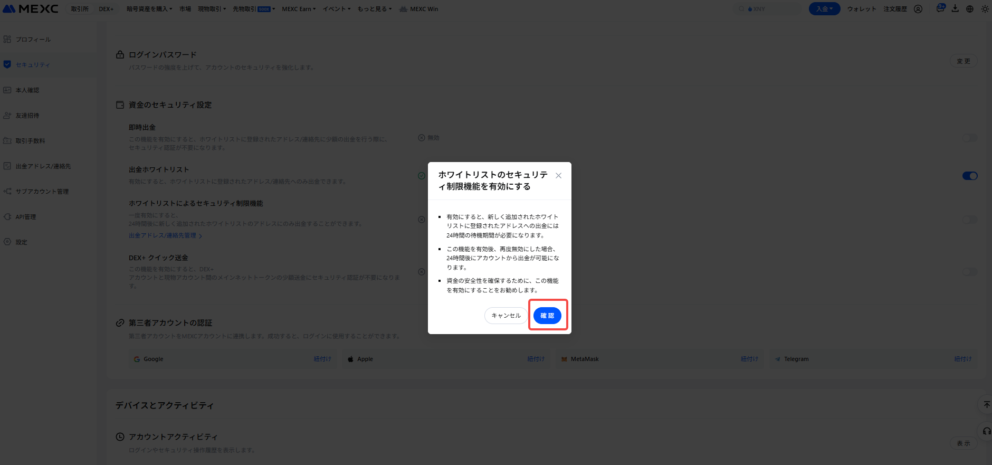992x465 pixels.
Task: Click the search field in header
Action: (x=770, y=9)
